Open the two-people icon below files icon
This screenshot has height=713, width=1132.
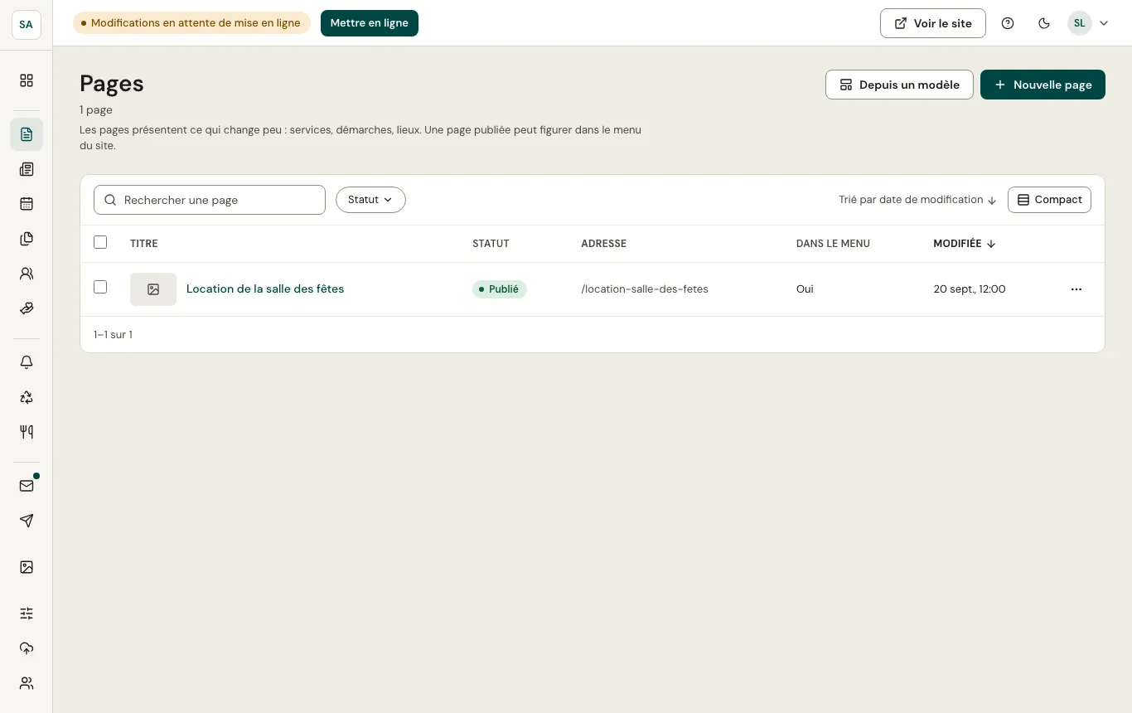tap(27, 274)
